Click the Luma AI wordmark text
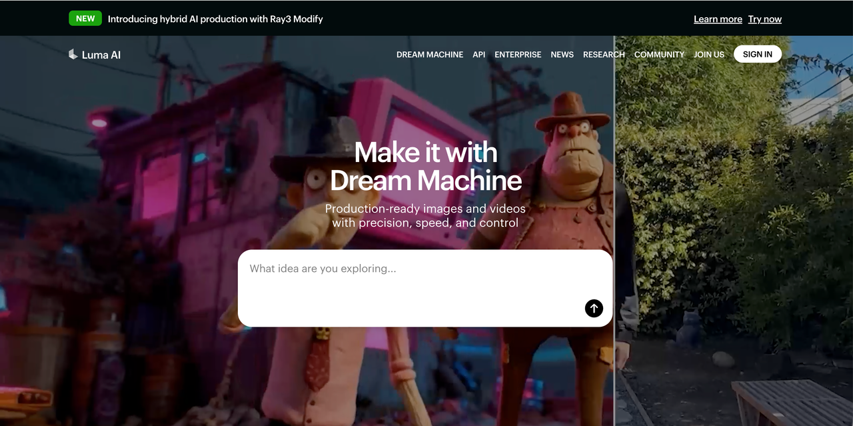The width and height of the screenshot is (853, 426). (x=101, y=55)
